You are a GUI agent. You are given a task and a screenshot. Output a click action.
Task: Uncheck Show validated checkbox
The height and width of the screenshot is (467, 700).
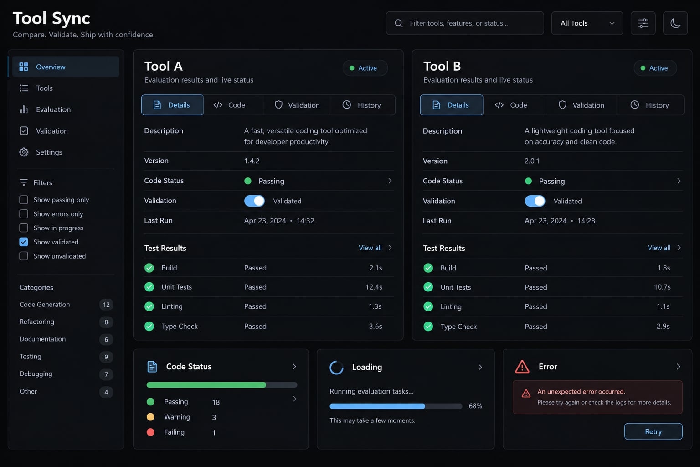24,242
